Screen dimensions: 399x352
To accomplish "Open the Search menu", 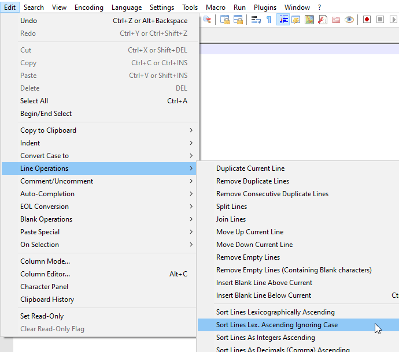I will point(34,8).
